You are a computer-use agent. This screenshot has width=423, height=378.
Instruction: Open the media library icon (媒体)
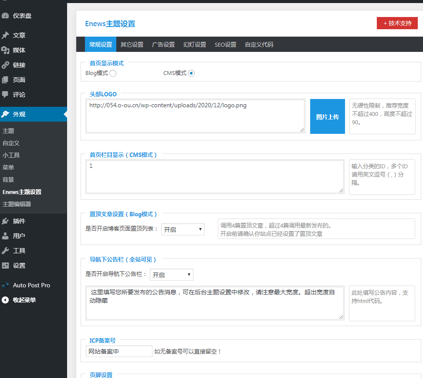pyautogui.click(x=5, y=50)
